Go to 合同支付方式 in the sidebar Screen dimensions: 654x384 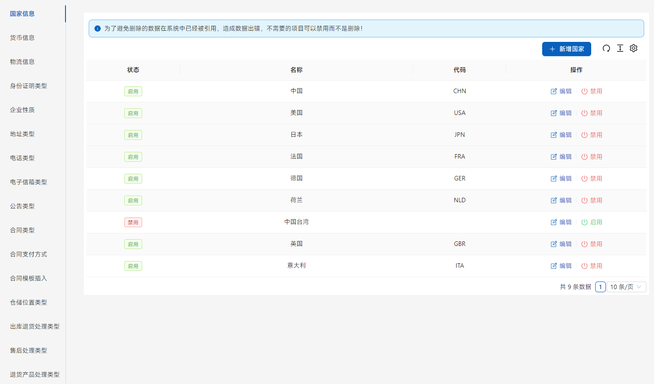point(29,254)
